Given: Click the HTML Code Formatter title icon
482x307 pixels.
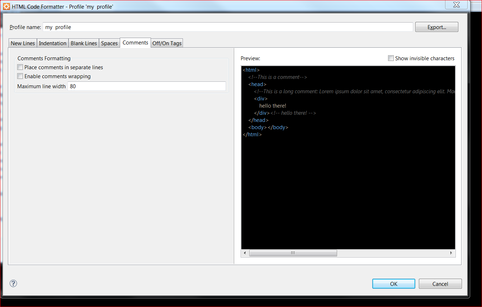Looking at the screenshot, I should (6, 6).
